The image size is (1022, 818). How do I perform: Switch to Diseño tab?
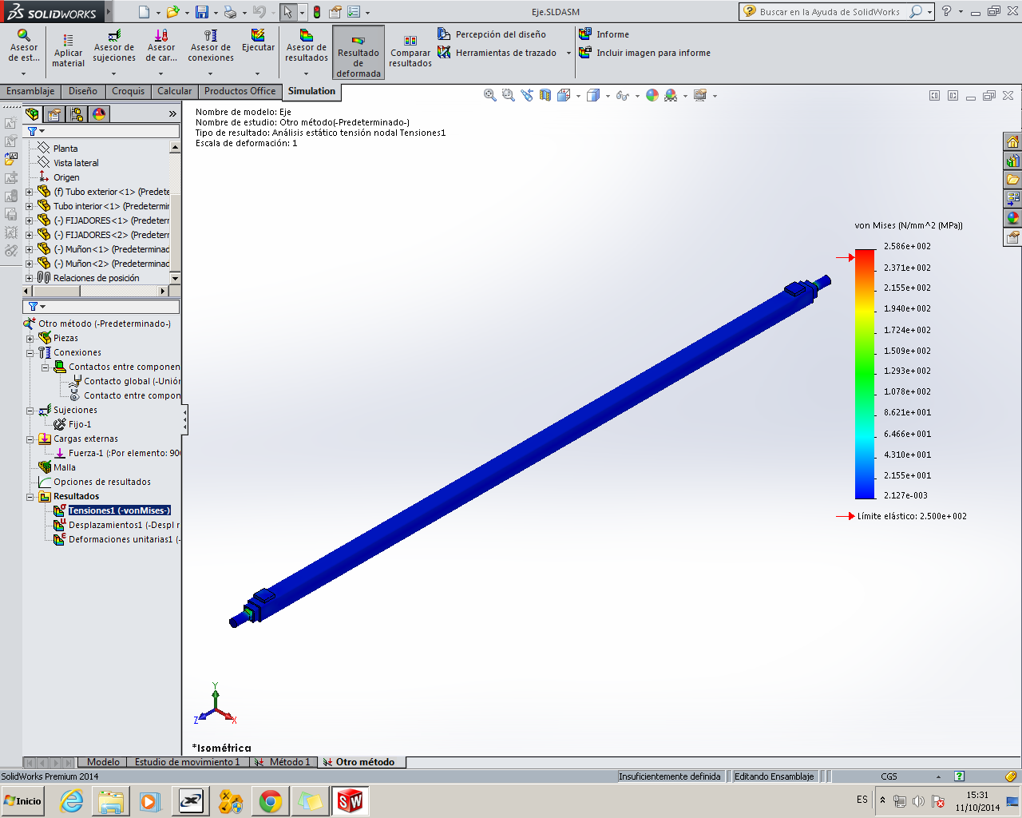pos(83,91)
